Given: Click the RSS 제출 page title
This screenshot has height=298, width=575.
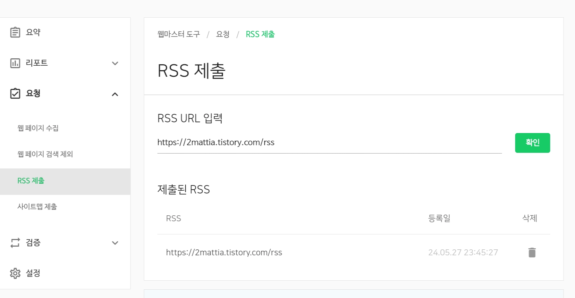Looking at the screenshot, I should pyautogui.click(x=191, y=71).
